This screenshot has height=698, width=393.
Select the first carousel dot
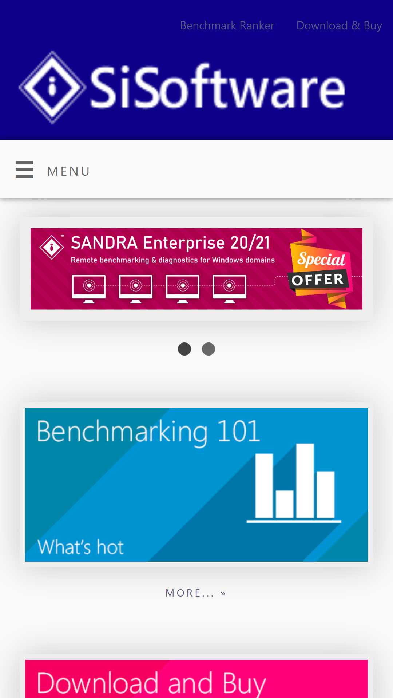coord(184,349)
